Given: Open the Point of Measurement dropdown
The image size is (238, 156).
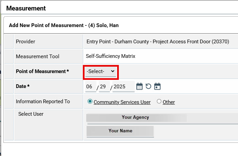Looking at the screenshot, I should (100, 71).
